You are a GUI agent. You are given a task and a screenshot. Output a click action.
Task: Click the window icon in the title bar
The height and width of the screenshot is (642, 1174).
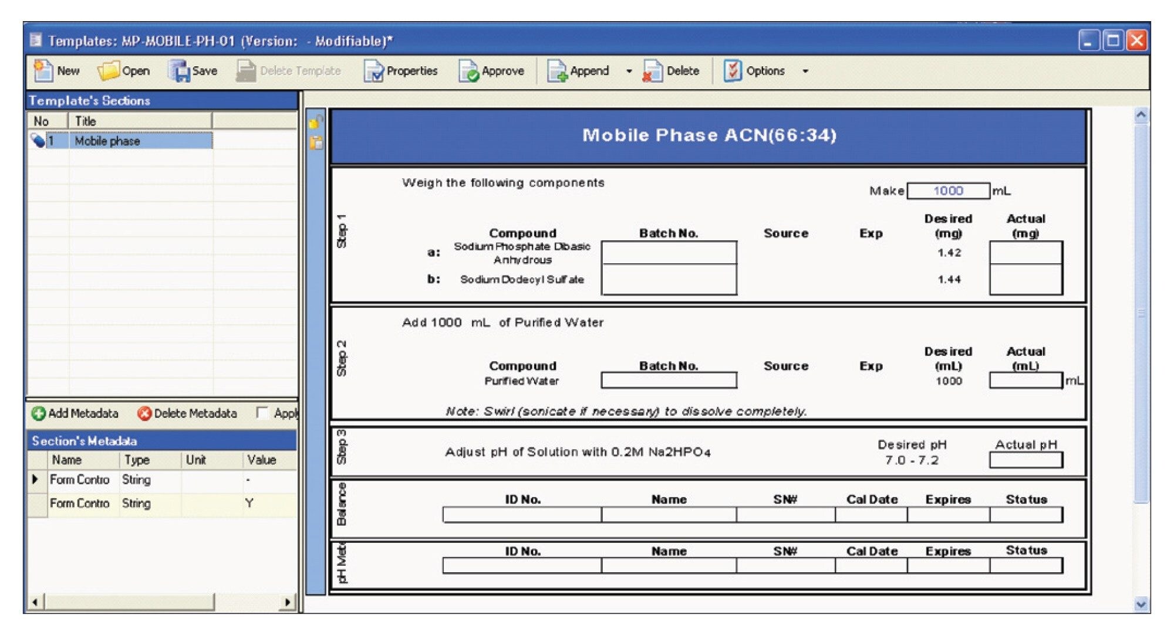(x=36, y=40)
